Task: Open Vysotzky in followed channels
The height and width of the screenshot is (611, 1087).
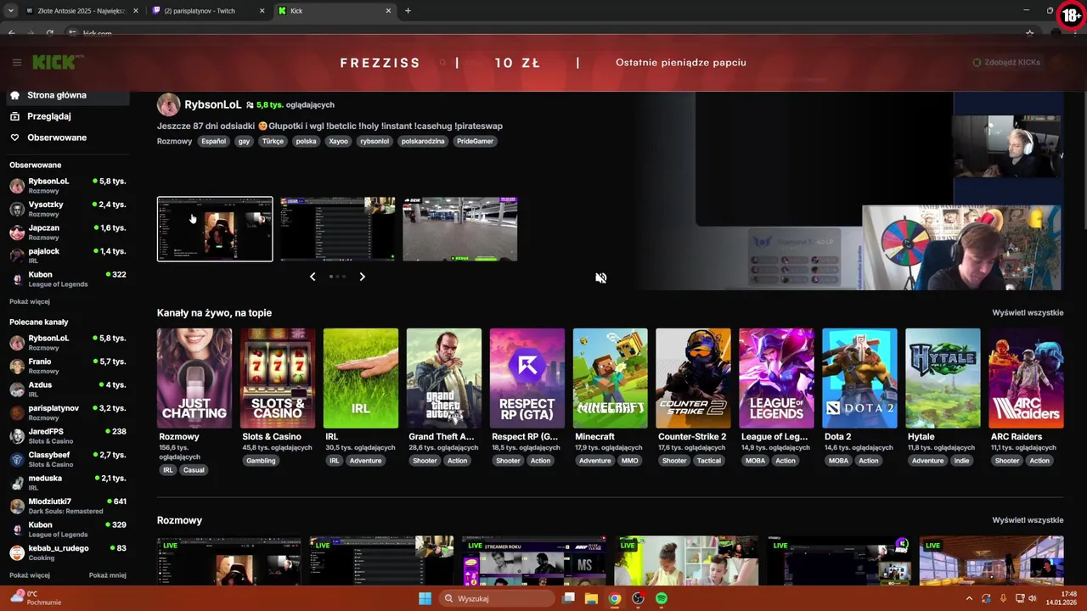Action: click(x=66, y=209)
